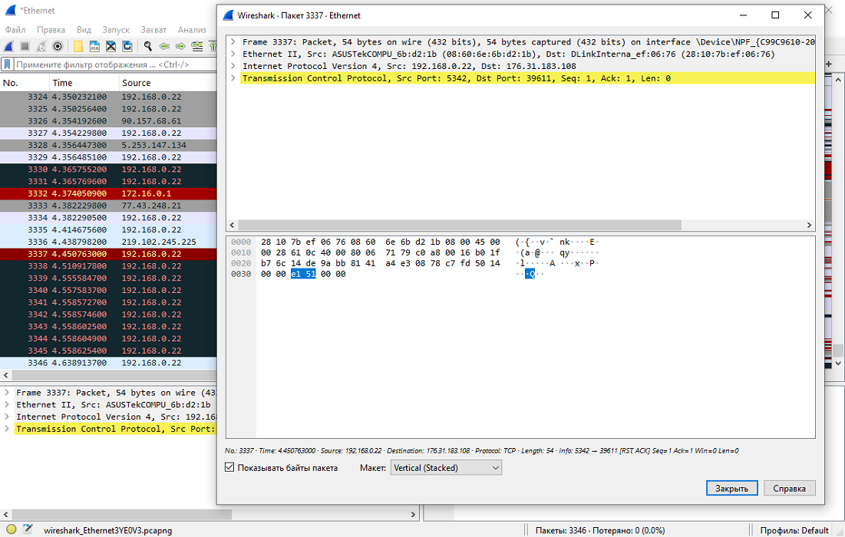Screen dimensions: 845x537
Task: Click the Профиль: Default status bar entry
Action: coord(794,530)
